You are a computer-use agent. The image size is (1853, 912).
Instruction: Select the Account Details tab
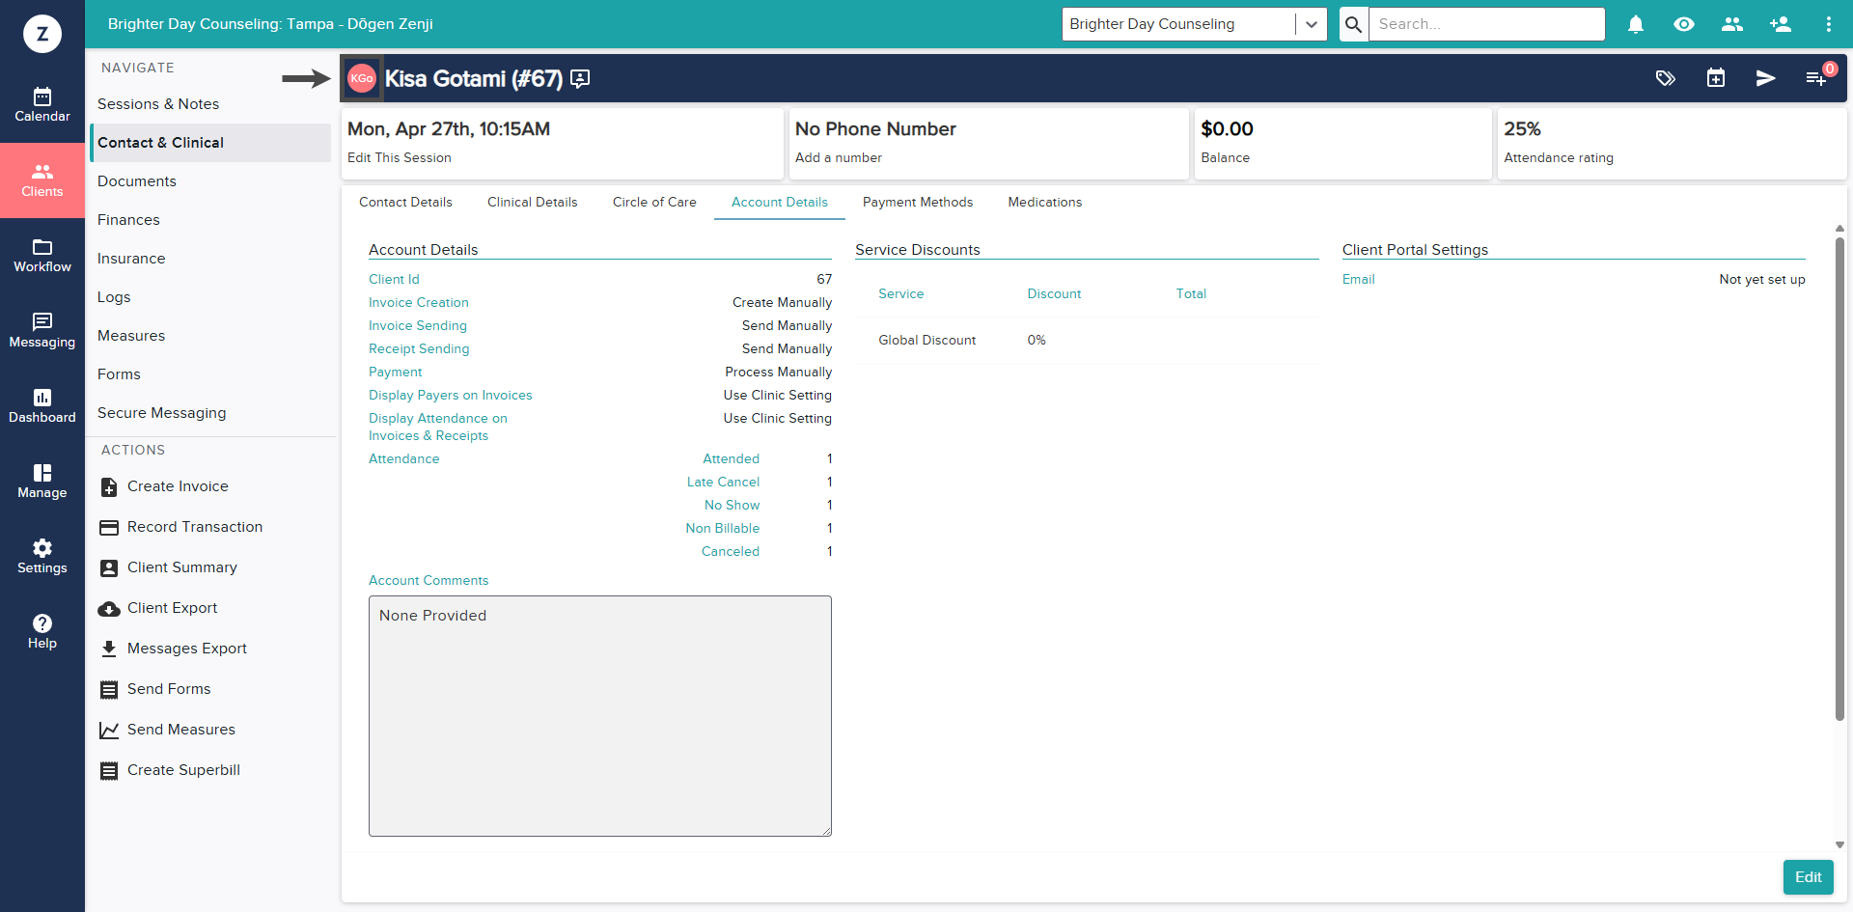(780, 202)
